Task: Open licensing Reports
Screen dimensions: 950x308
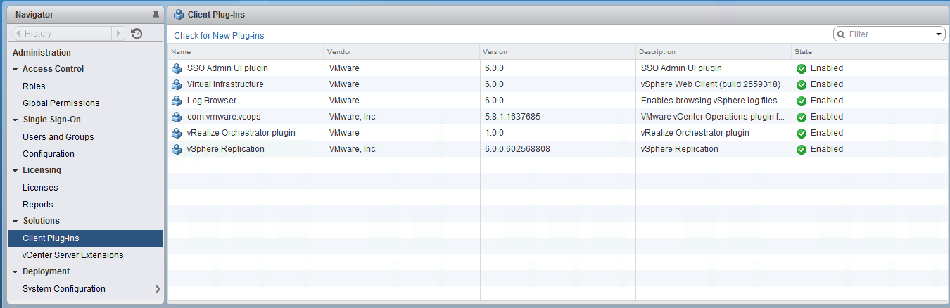Action: [x=38, y=205]
